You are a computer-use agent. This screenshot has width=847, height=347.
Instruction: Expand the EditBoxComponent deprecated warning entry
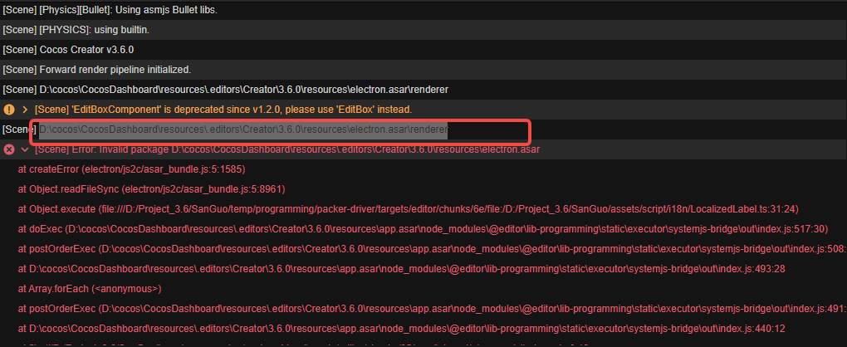[25, 110]
